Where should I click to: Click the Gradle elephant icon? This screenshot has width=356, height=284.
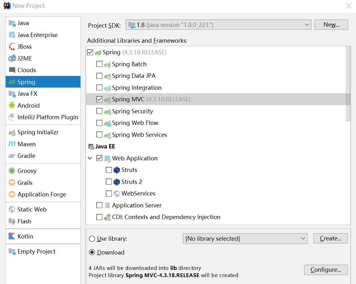coord(12,156)
